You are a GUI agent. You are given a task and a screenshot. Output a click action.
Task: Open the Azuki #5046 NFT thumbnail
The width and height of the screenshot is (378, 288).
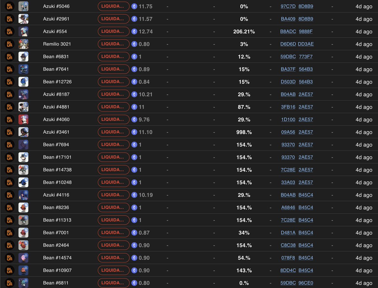coord(24,6)
